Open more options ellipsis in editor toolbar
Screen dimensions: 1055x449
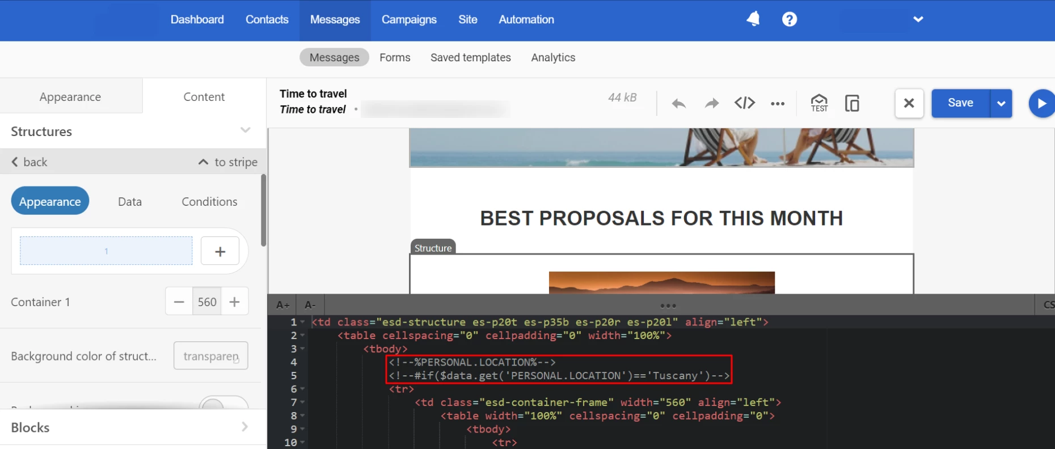[x=778, y=104]
